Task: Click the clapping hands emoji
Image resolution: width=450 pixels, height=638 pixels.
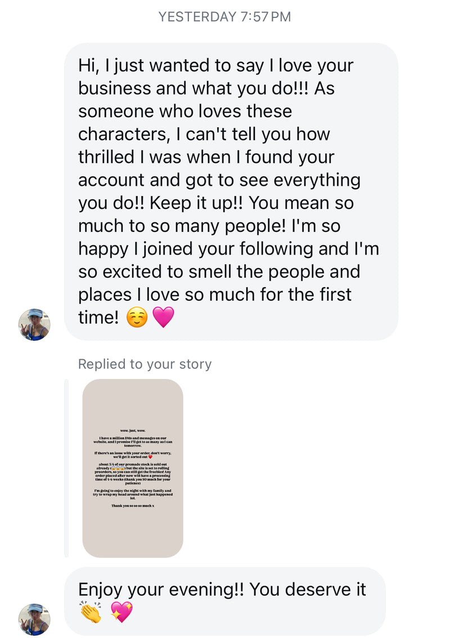Action: [x=91, y=613]
